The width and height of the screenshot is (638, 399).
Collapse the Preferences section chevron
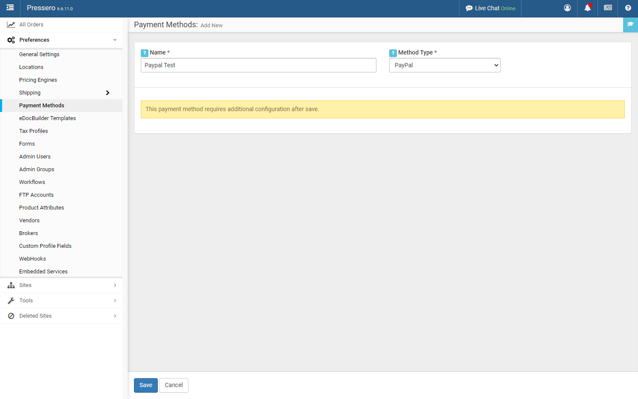(x=115, y=40)
